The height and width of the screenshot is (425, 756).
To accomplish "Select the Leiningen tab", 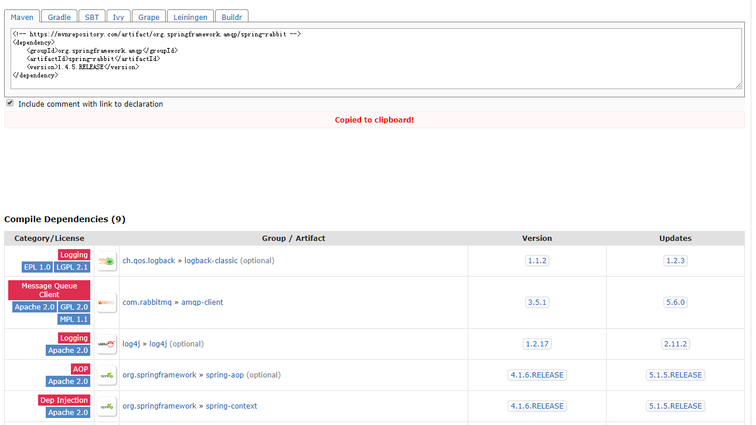I will pos(190,17).
